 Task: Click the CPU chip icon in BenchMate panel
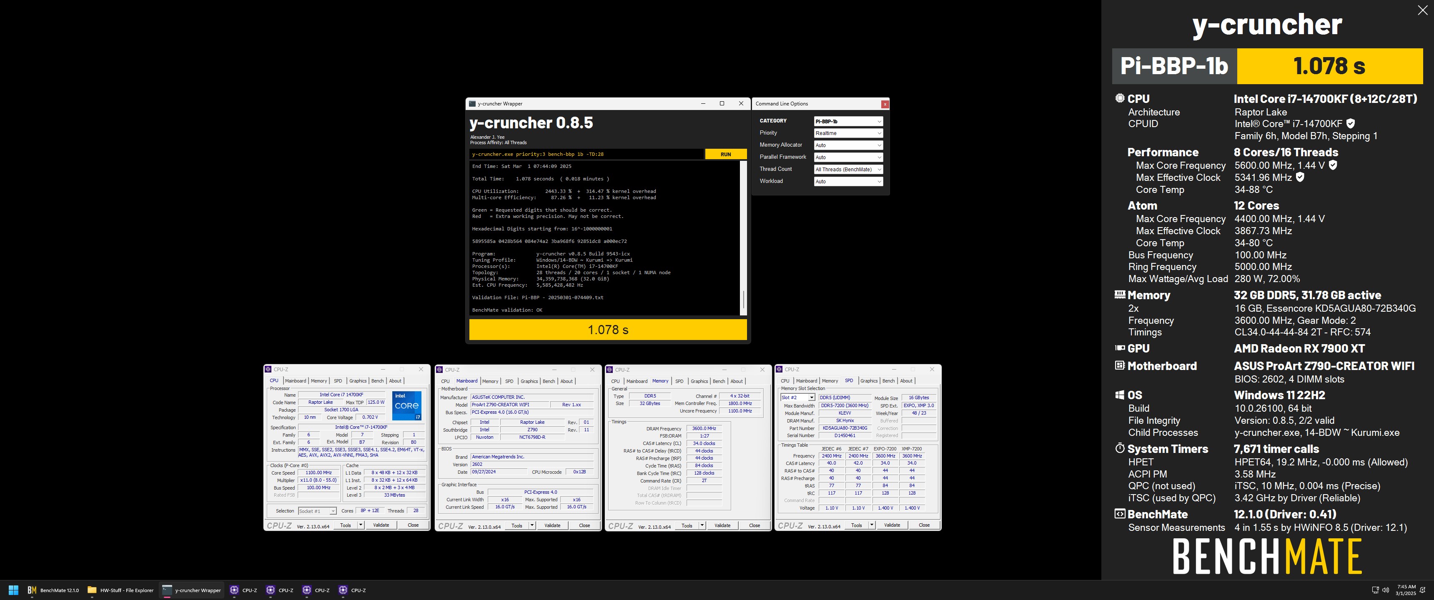click(1119, 98)
